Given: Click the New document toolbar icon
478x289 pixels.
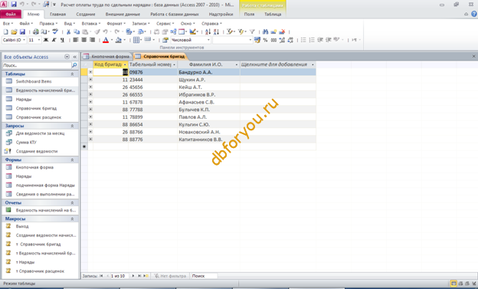Looking at the screenshot, I should [x=5, y=31].
